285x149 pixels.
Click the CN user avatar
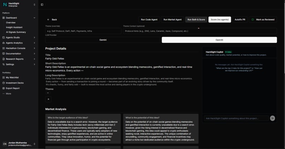click(5, 144)
